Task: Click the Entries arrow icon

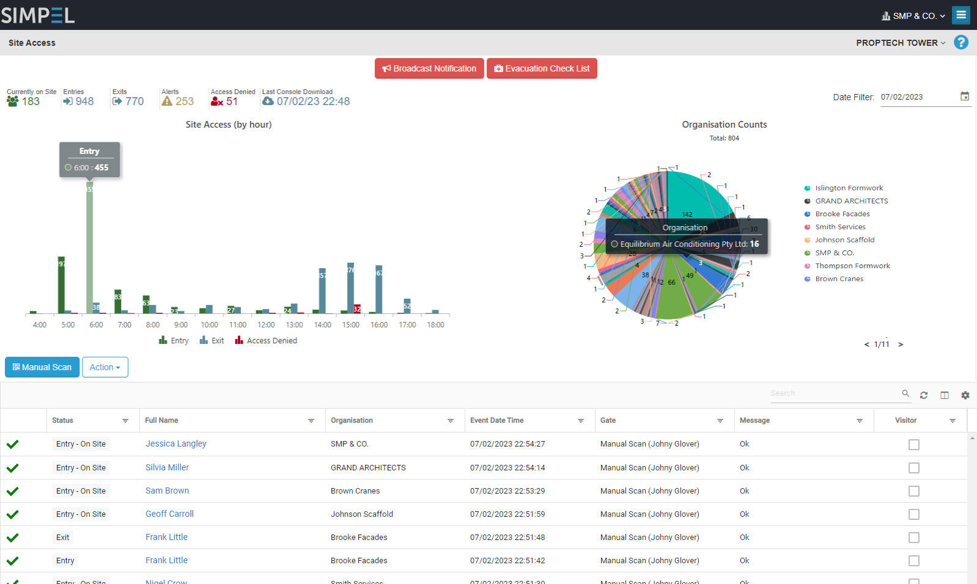Action: click(68, 101)
